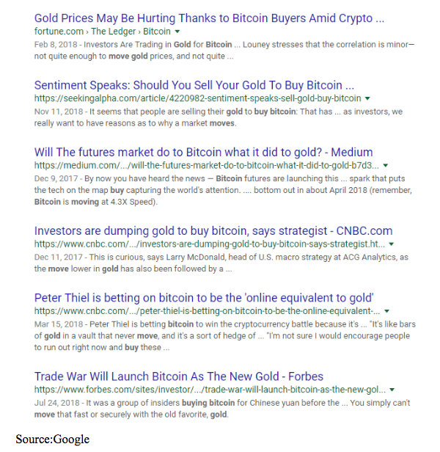Viewport: 440px width, 452px height.
Task: Expand dropdown arrow beside cnbc.com peter-thiel URL
Action: tap(387, 311)
